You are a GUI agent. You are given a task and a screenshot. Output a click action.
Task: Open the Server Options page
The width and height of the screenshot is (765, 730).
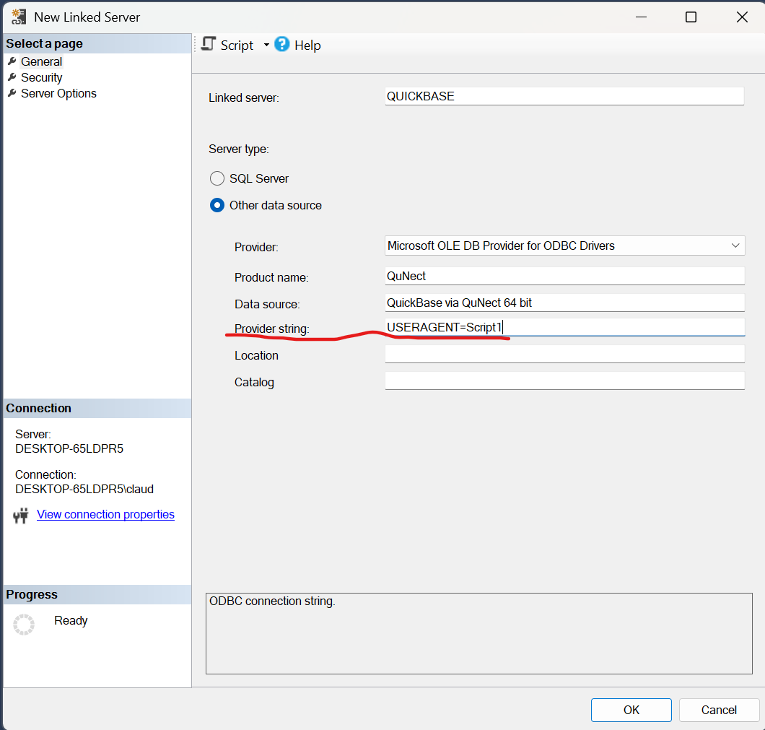[58, 92]
